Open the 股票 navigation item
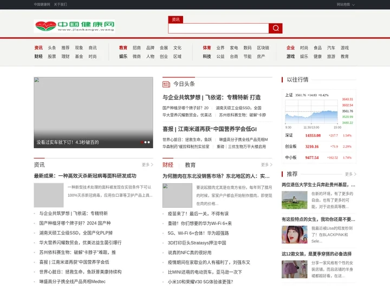Screen dimensions: 390x292 [x=52, y=56]
